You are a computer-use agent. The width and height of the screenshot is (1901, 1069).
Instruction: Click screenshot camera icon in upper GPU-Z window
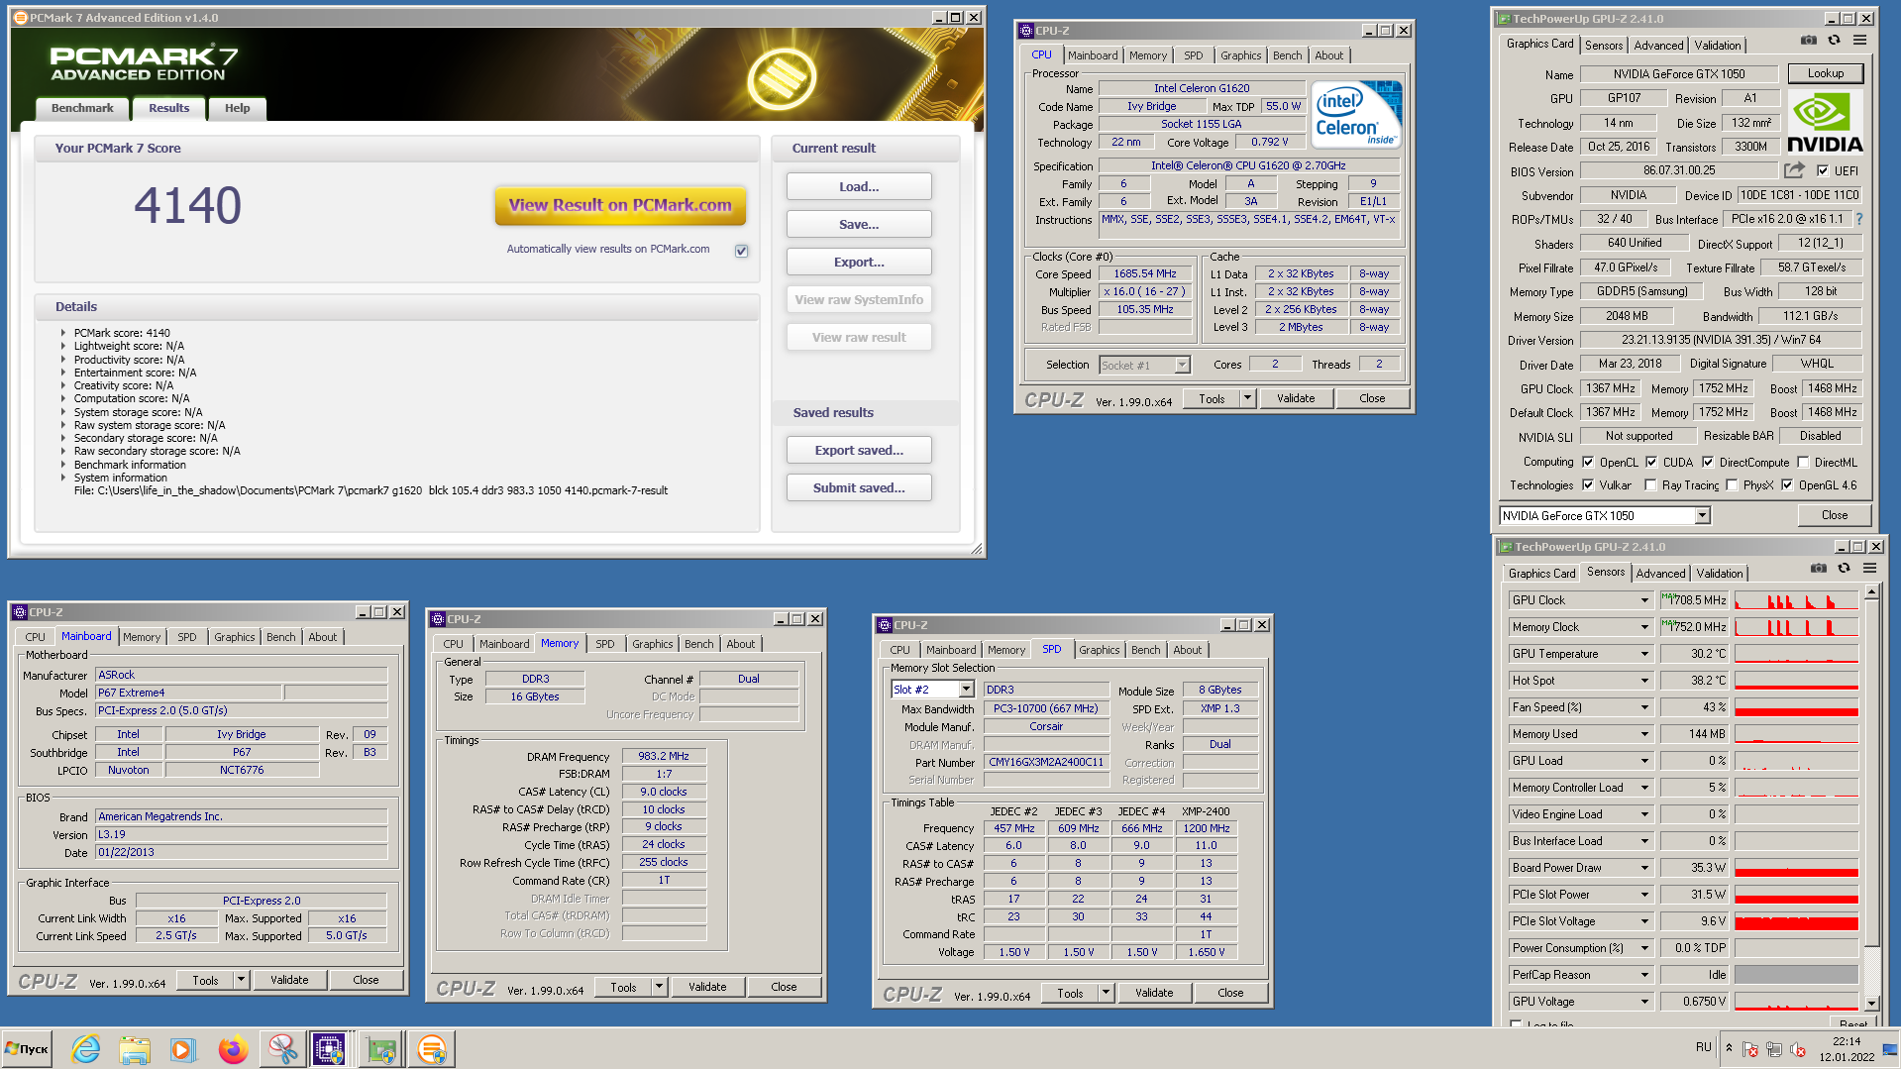(x=1808, y=41)
